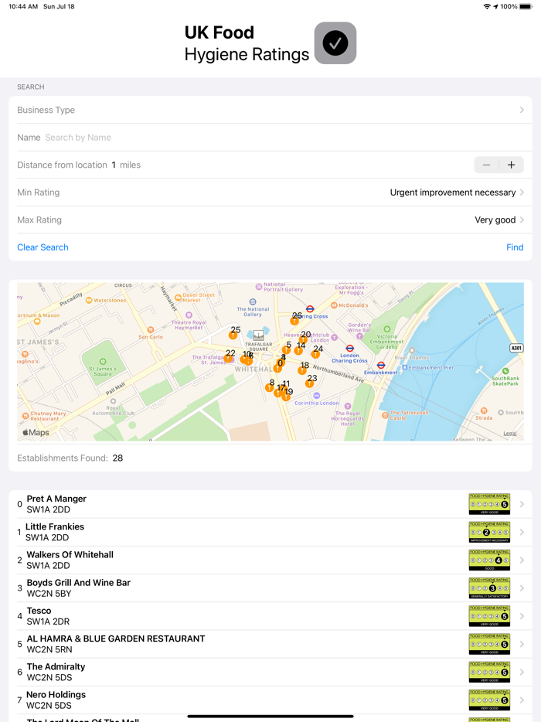
Task: Select map pin number 20
Action: click(303, 339)
